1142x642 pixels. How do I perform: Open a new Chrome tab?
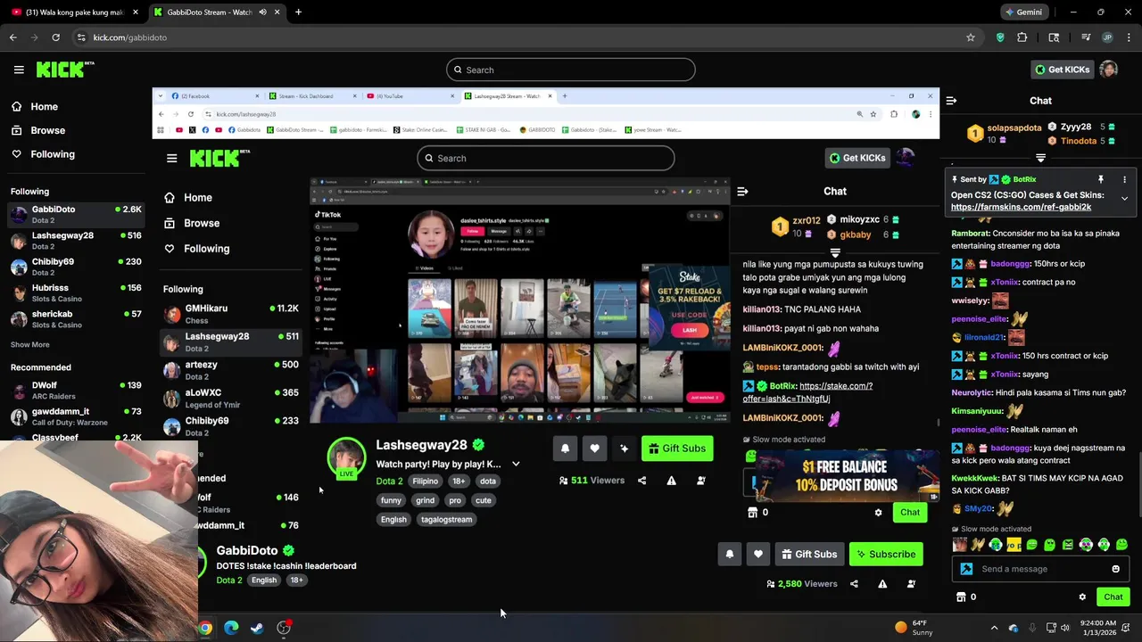[x=298, y=12]
